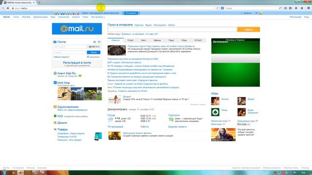Click the Поиск в интернете search field
The image size is (312, 175).
pyautogui.click(x=172, y=29)
